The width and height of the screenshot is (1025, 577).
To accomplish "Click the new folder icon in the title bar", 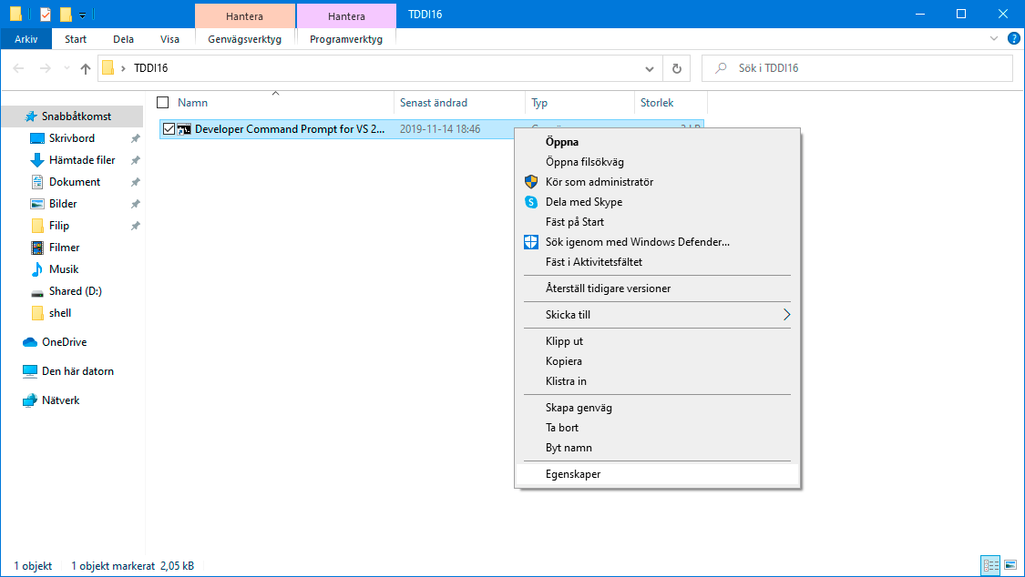I will [66, 14].
